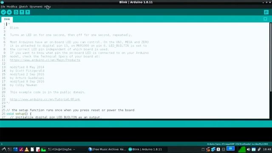Open the Modifica menu
Image resolution: width=272 pixels, height=153 pixels.
12,7
